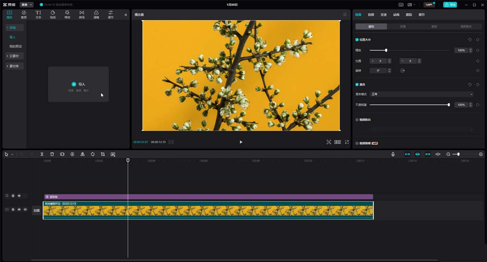Image resolution: width=487 pixels, height=262 pixels.
Task: Hide the main video track with eye icon
Action: tap(19, 210)
